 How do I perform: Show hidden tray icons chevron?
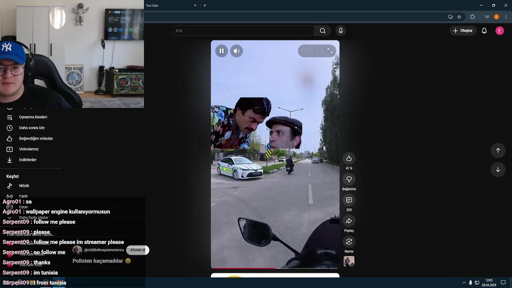pyautogui.click(x=464, y=283)
